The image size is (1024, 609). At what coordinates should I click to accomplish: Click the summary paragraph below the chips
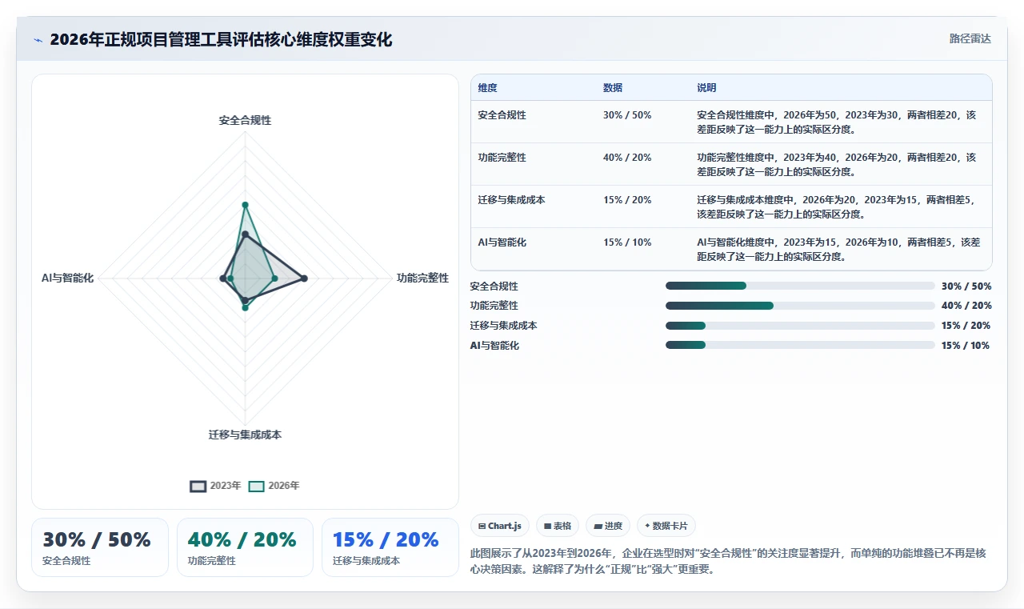coord(730,561)
